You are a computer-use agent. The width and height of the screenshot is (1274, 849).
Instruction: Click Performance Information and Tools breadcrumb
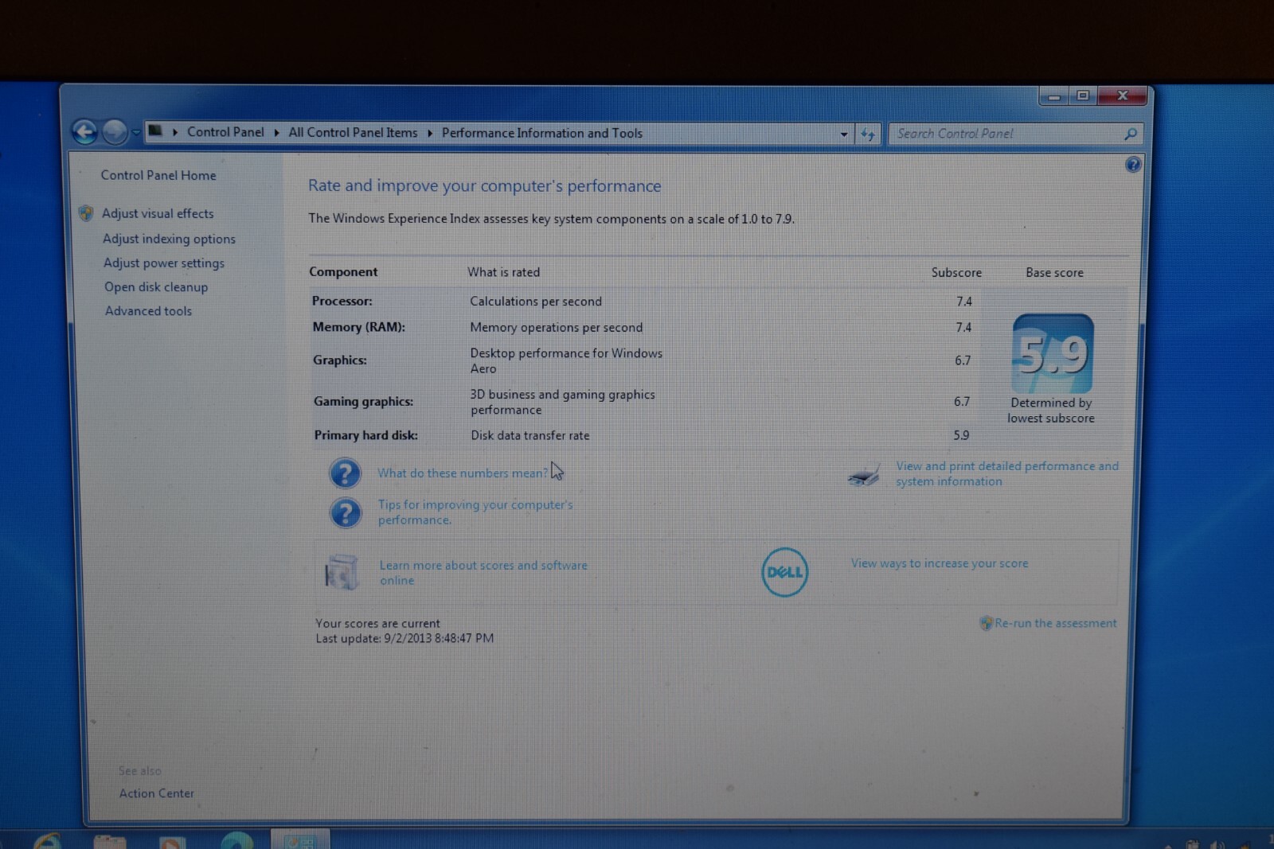[542, 133]
